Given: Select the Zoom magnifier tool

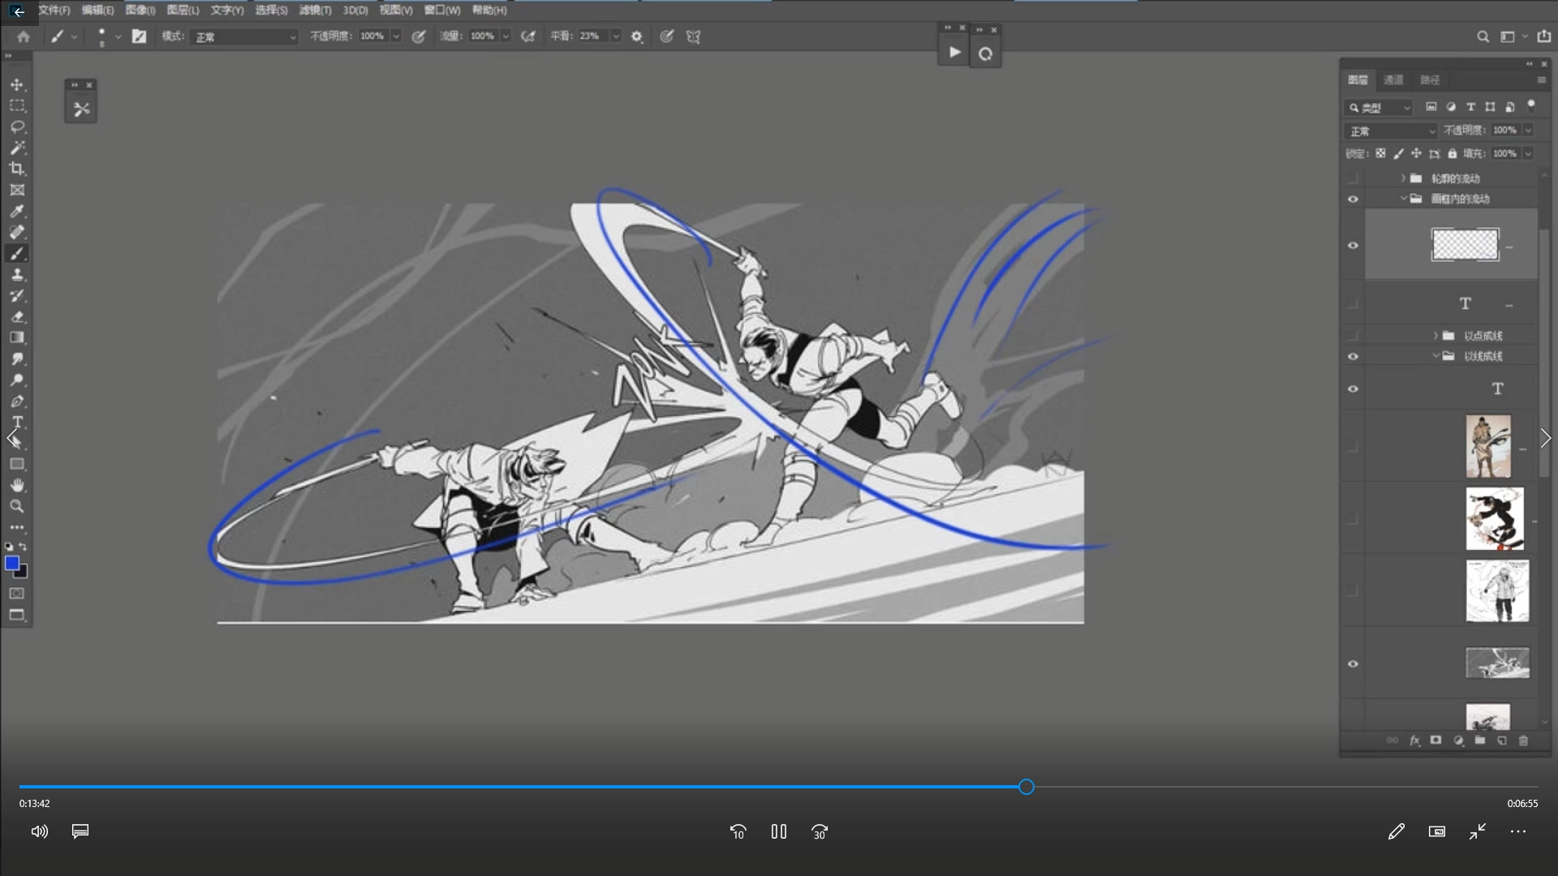Looking at the screenshot, I should (17, 506).
